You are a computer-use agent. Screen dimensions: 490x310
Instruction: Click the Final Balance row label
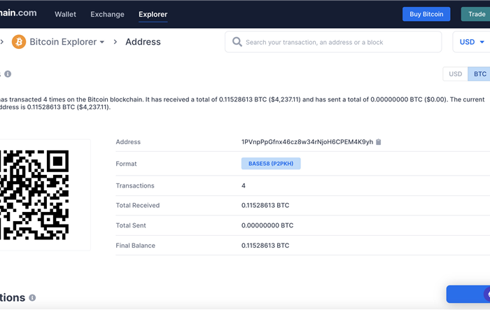tap(135, 246)
